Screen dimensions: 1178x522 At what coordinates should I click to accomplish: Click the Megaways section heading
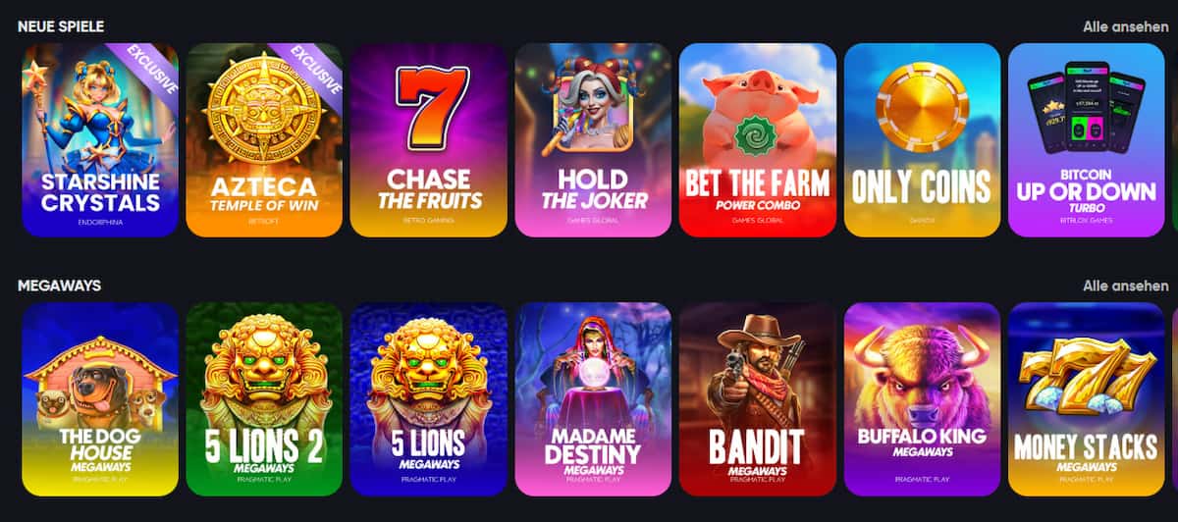tap(59, 286)
